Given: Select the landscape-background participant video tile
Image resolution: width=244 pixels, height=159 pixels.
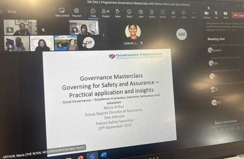Looking at the screenshot, I should (x=66, y=43).
